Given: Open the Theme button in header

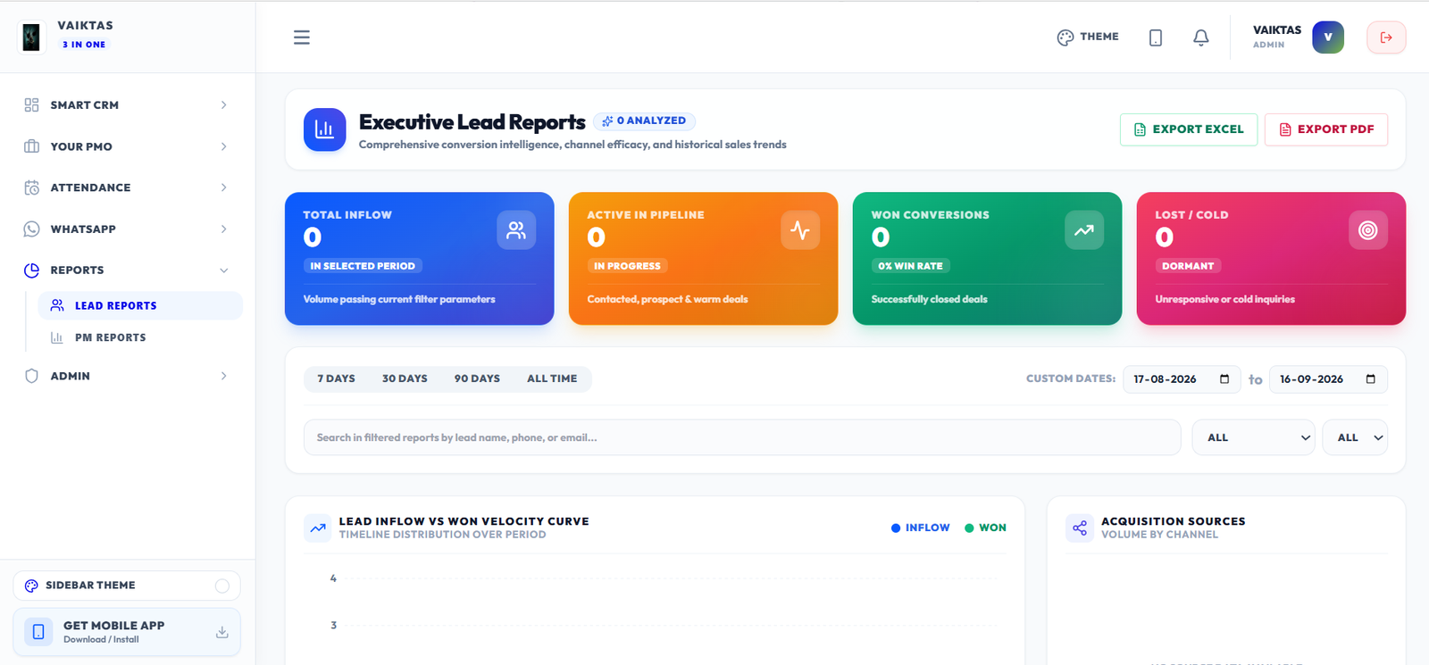Looking at the screenshot, I should point(1088,37).
